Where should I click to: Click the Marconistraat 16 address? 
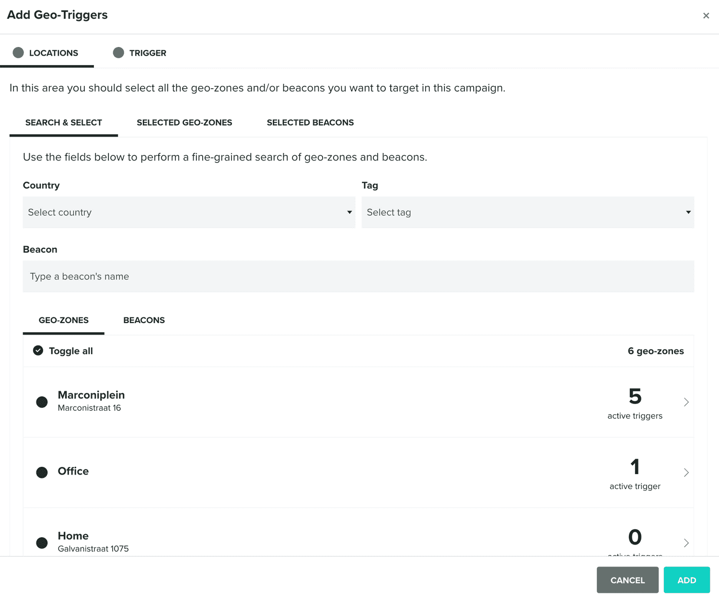point(89,408)
